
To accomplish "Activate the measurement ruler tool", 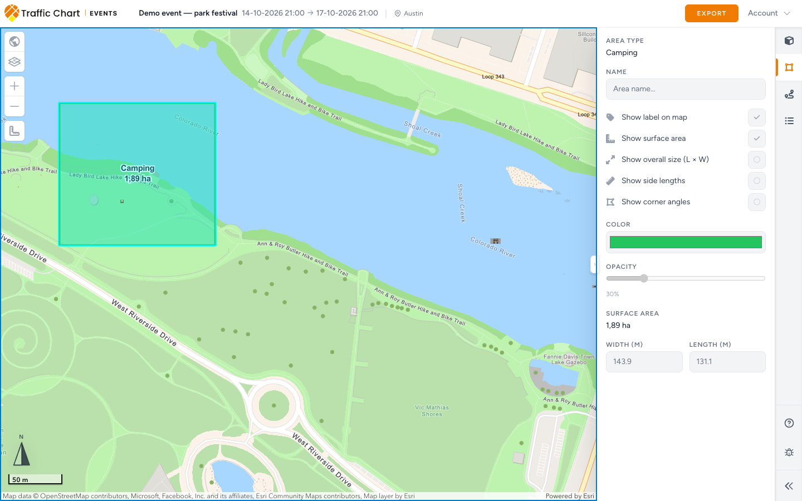I will click(14, 131).
